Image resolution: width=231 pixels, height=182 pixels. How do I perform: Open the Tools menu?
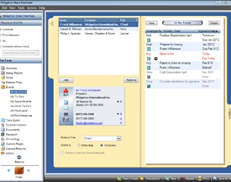click(21, 8)
